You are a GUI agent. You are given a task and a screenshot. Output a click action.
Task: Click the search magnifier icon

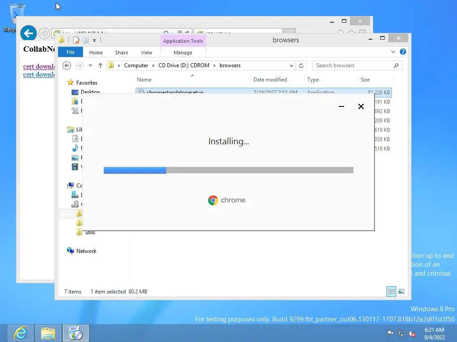(396, 65)
